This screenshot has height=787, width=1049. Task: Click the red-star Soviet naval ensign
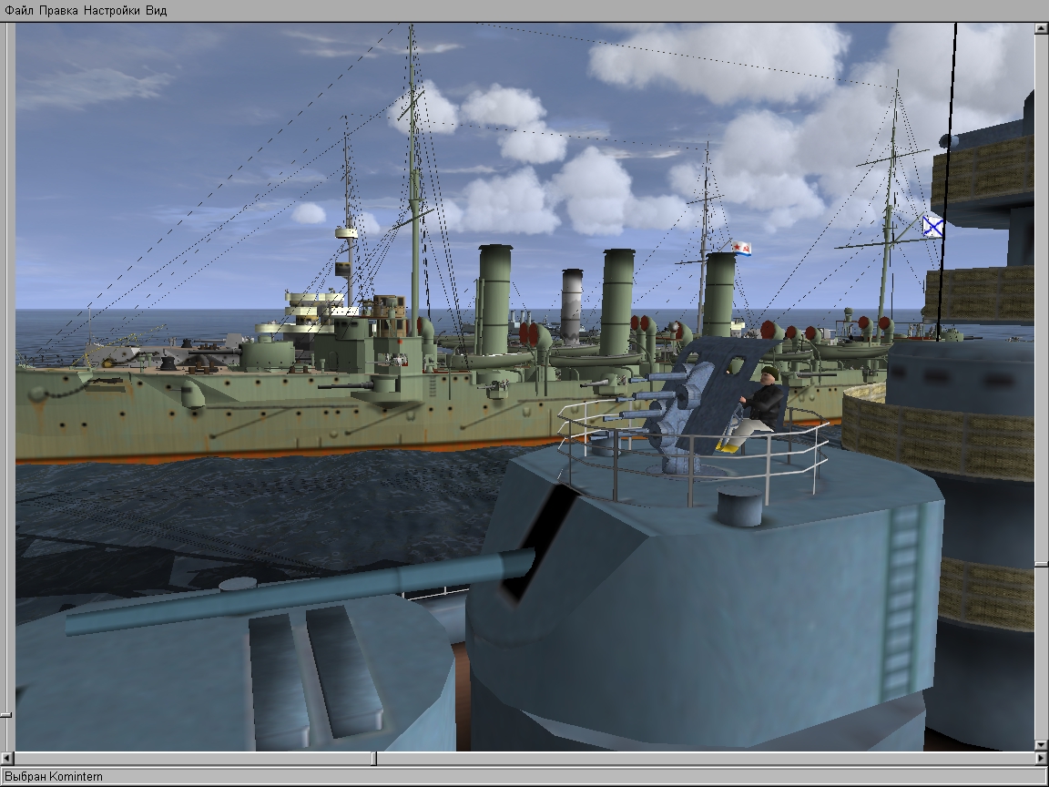coord(741,249)
